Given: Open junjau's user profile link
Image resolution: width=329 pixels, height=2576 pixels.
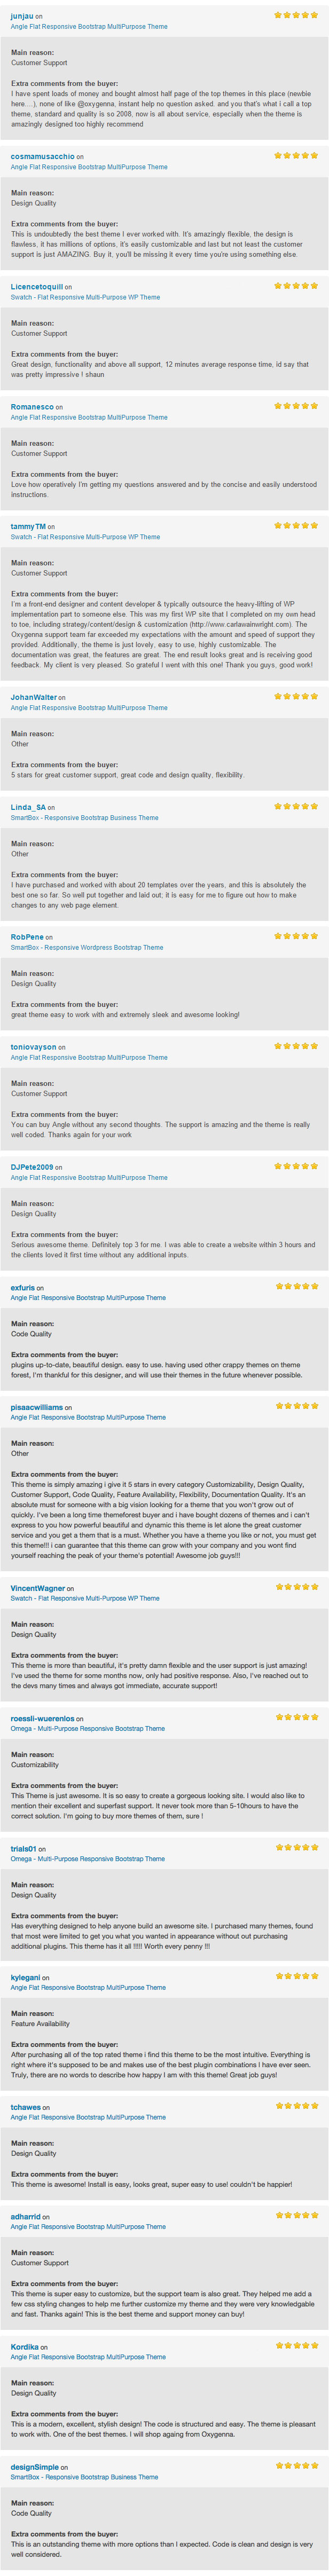Looking at the screenshot, I should 21,17.
